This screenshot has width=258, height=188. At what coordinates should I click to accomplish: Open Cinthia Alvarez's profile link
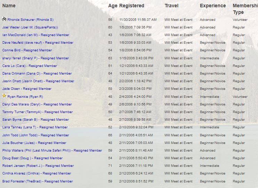coord(37,173)
